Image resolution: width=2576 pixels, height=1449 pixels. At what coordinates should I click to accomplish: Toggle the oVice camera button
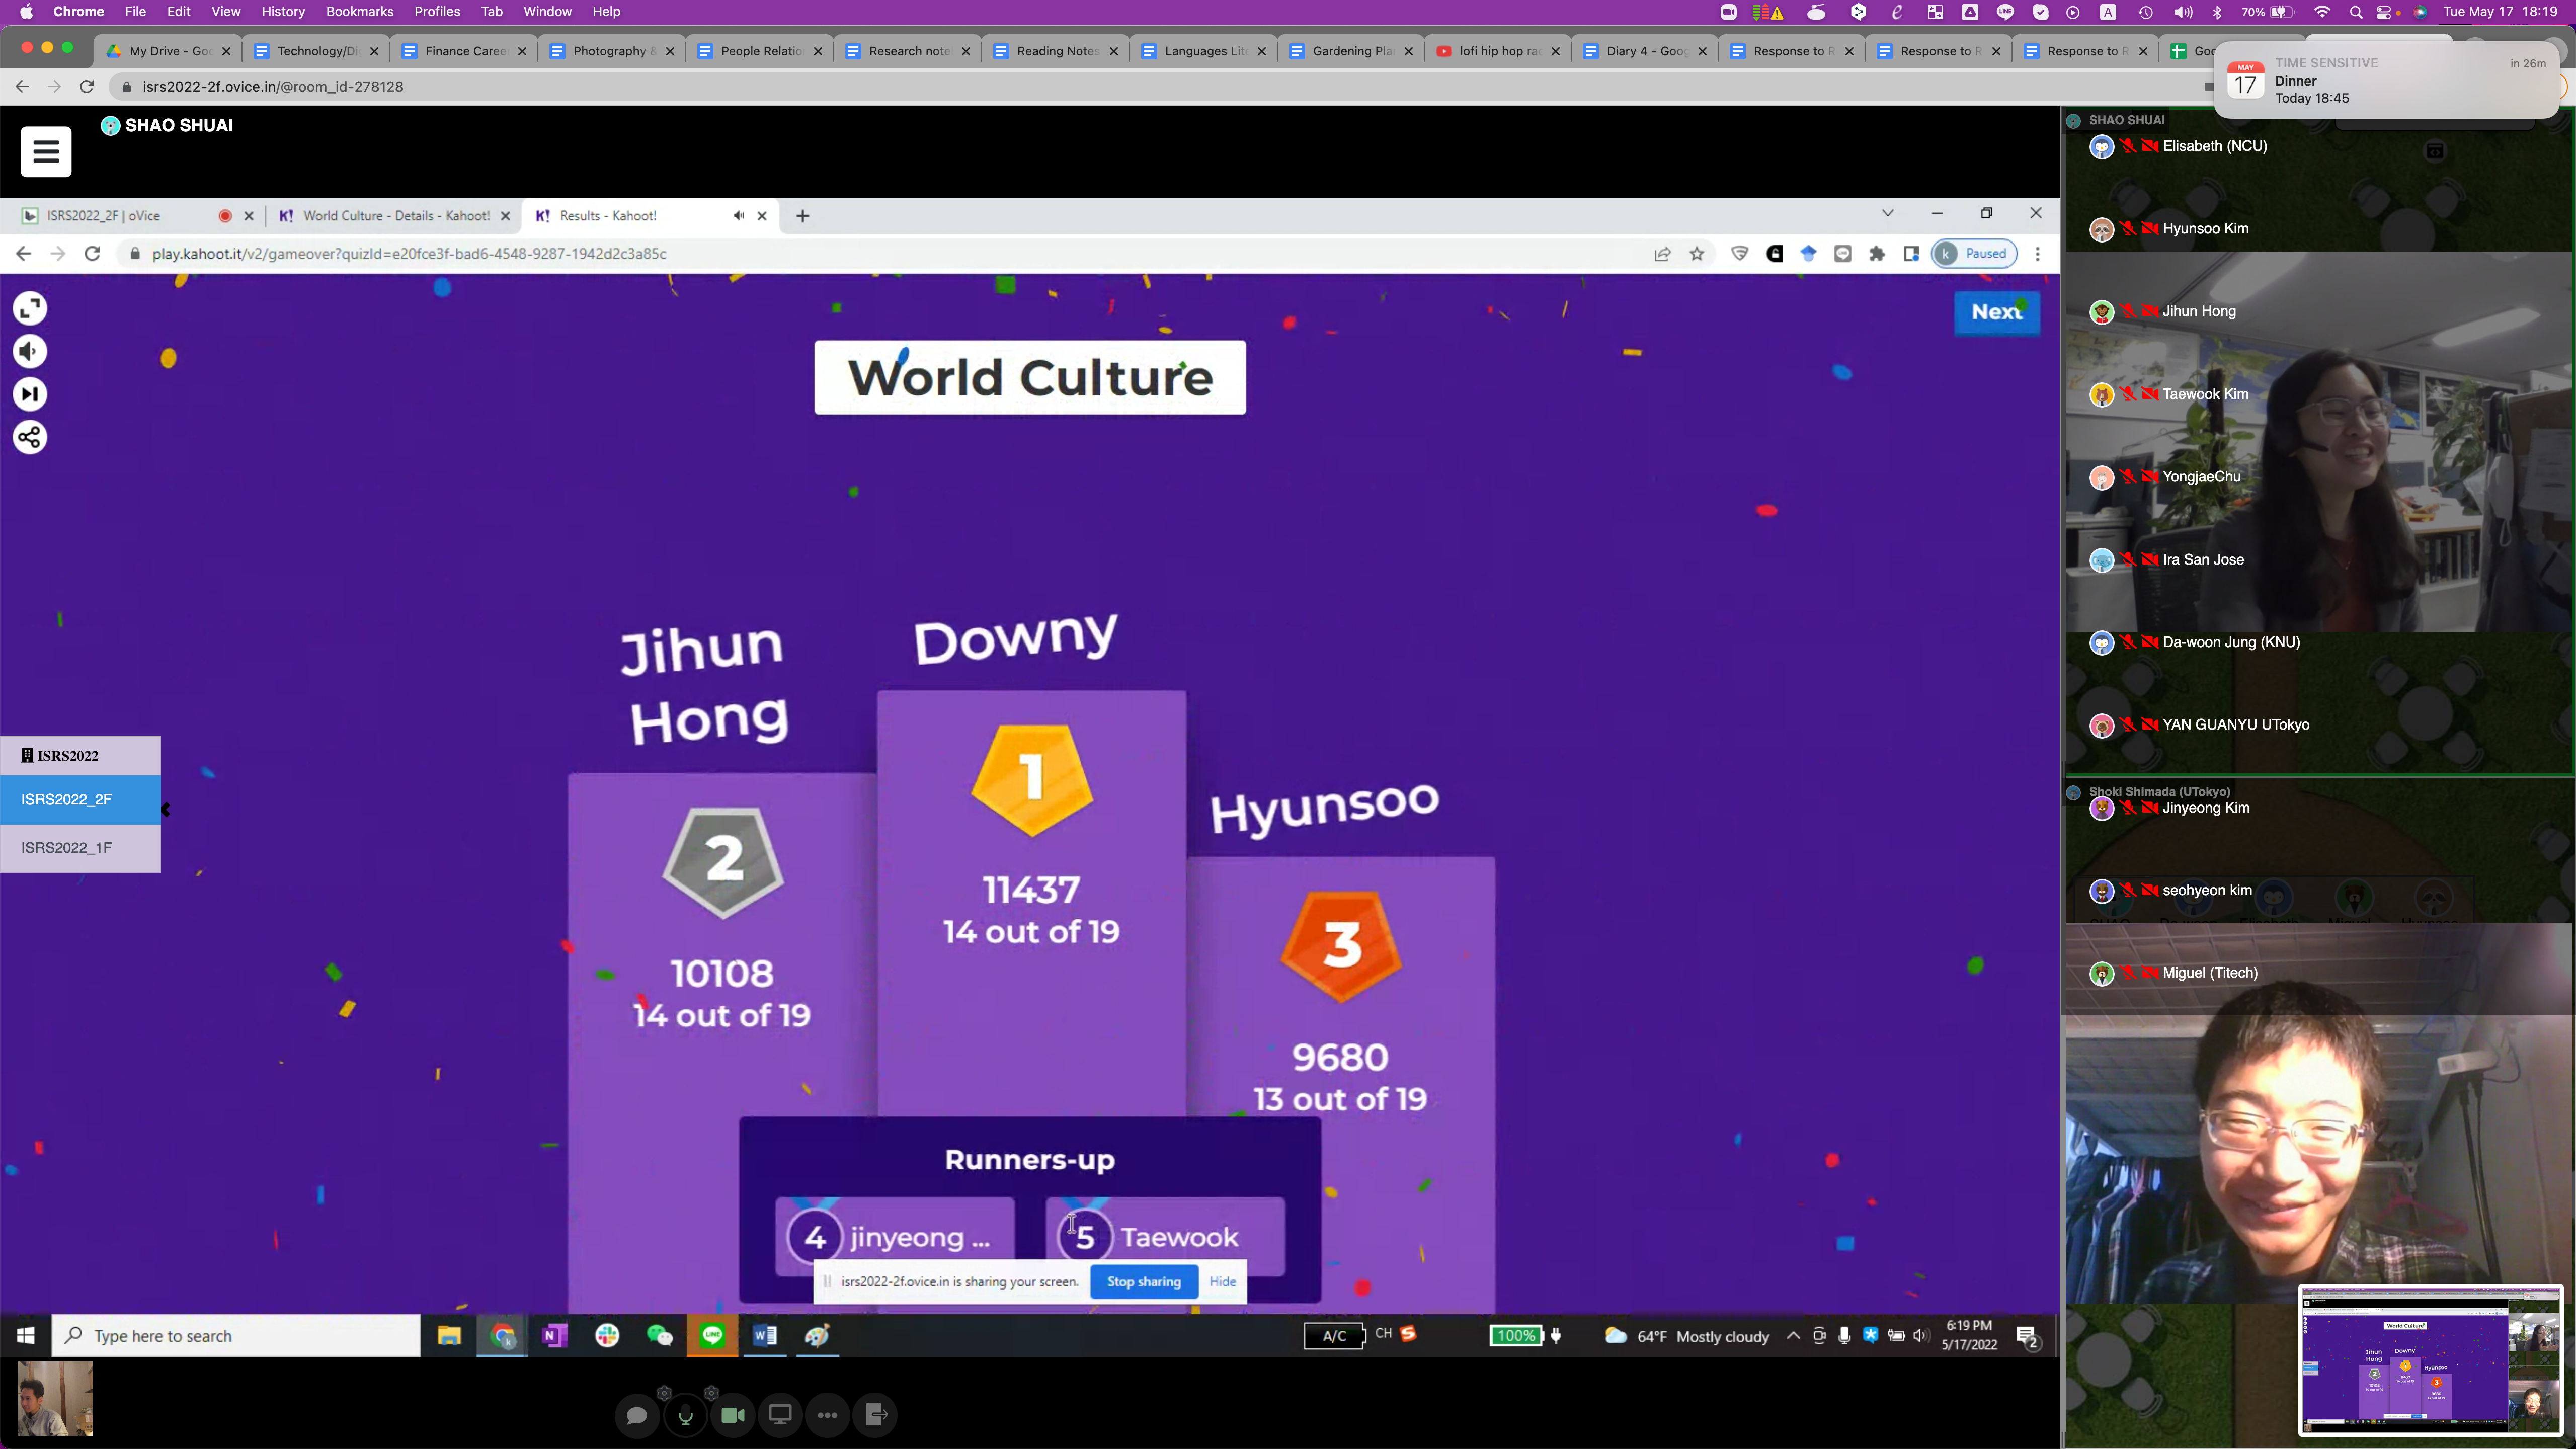(733, 1415)
